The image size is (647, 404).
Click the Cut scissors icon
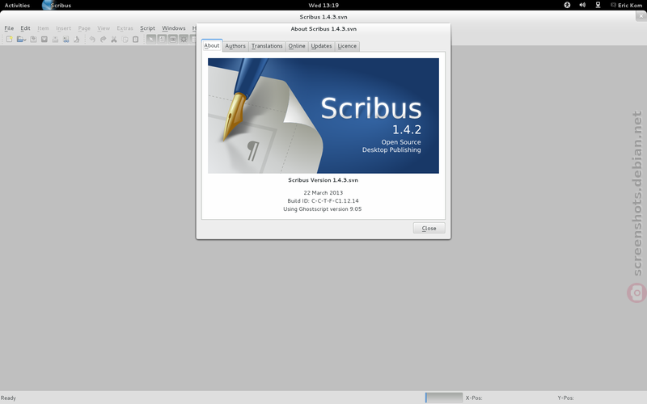pos(114,39)
